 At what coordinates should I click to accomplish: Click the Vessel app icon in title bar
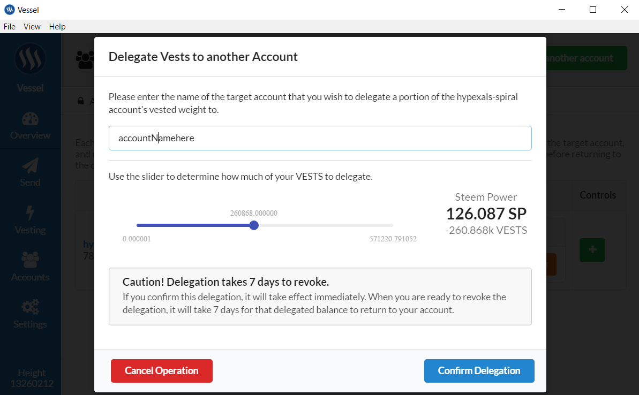tap(9, 10)
